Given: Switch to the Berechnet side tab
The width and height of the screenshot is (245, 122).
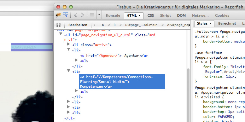Looking at the screenshot, I should (x=227, y=23).
